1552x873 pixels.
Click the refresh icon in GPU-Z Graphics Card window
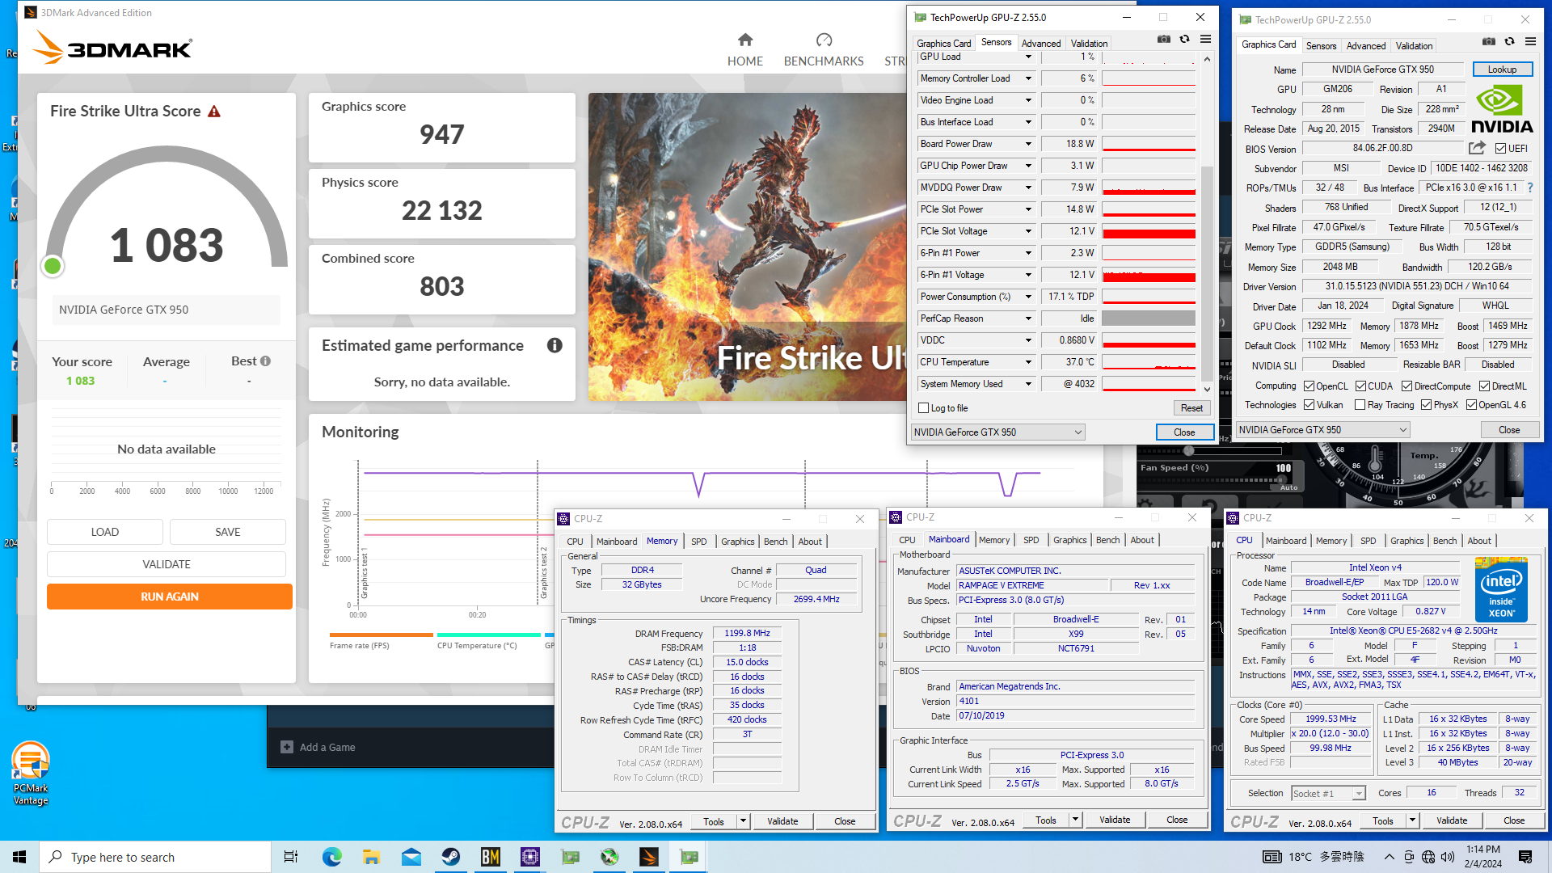pos(1509,41)
